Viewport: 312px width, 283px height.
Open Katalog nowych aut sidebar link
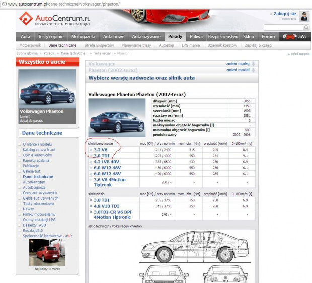(39, 150)
